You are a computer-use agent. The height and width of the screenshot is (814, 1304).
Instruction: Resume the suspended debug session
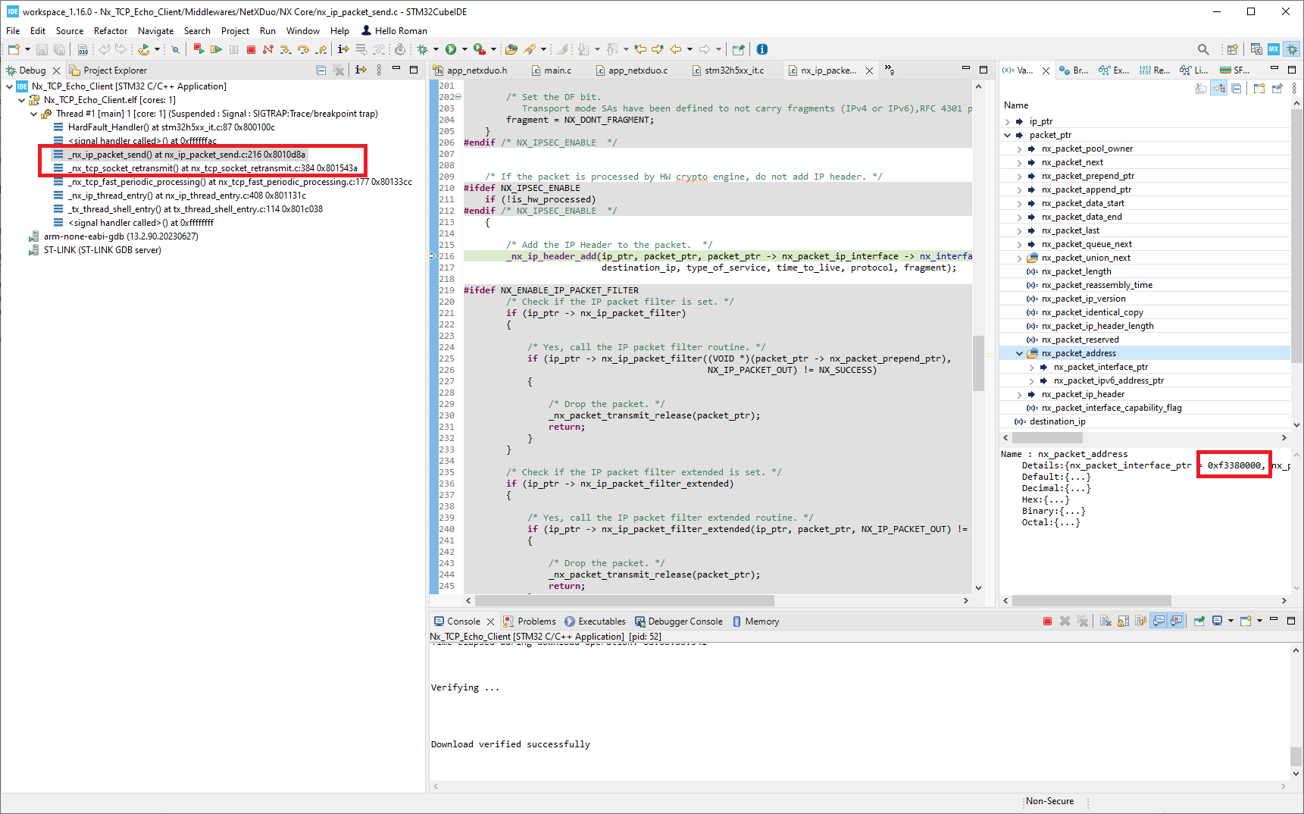pos(216,49)
